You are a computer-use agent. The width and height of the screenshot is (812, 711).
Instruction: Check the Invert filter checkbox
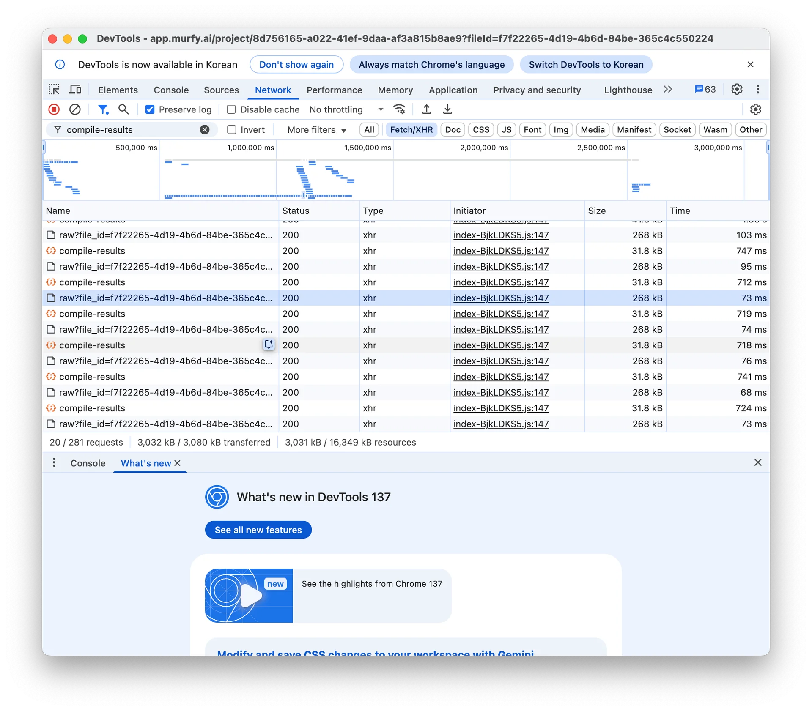click(x=232, y=130)
